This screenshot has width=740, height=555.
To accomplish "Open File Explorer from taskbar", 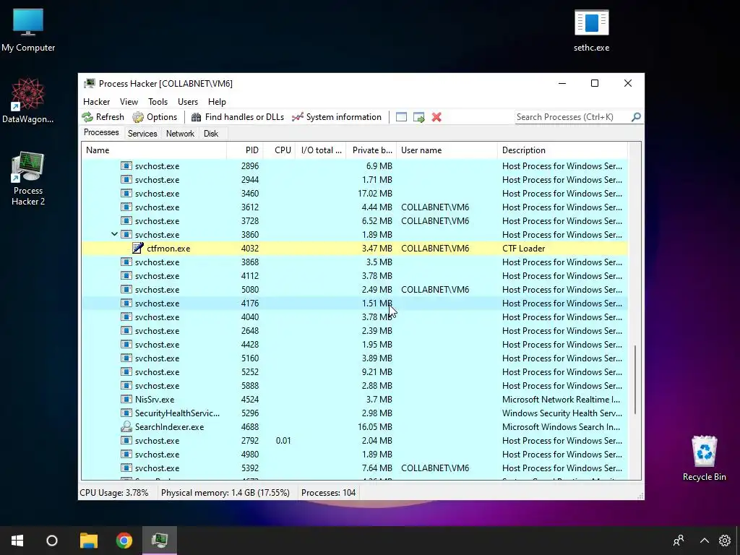I will click(x=88, y=541).
